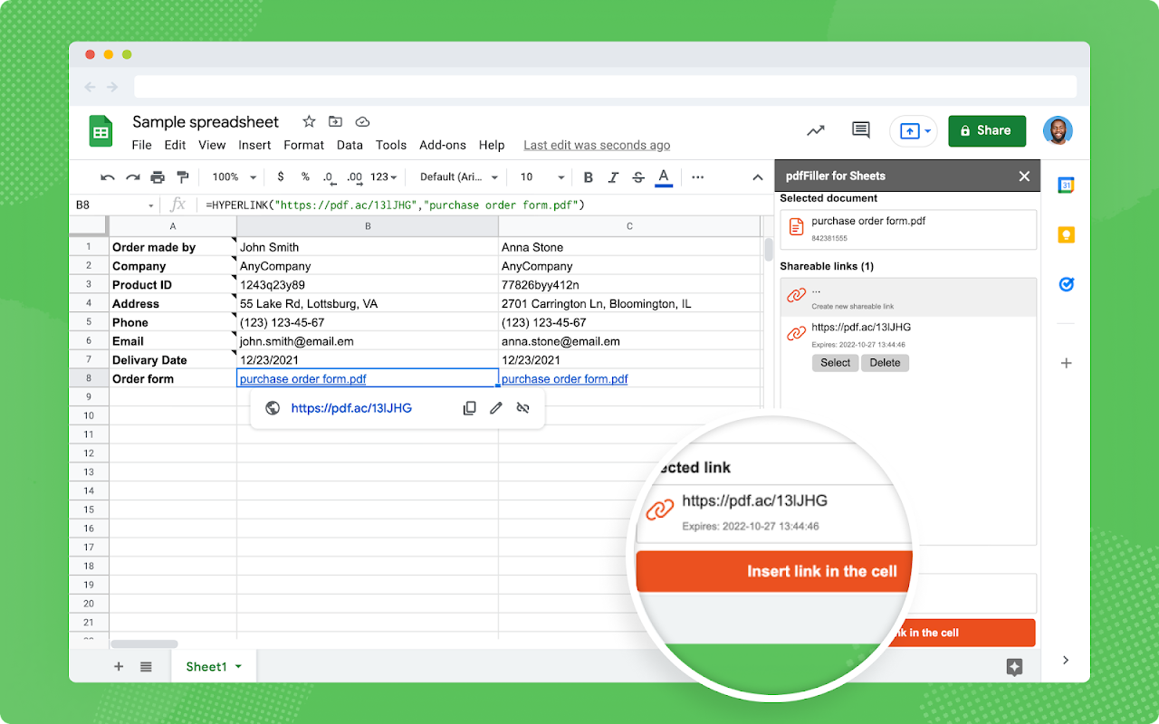Format as currency with dollar icon
Viewport: 1159px width, 724px height.
click(281, 177)
